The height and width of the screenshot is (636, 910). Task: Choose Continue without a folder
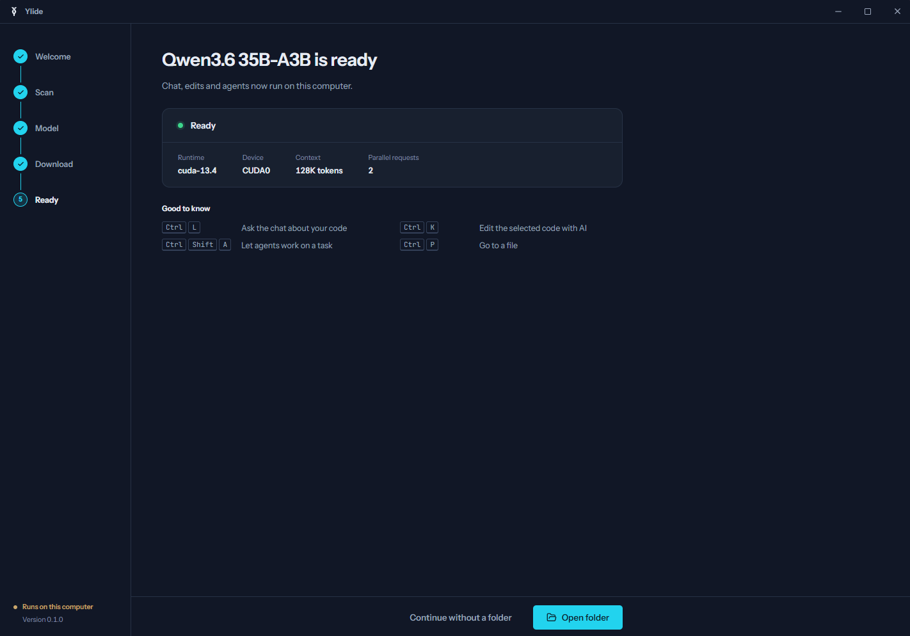point(461,617)
